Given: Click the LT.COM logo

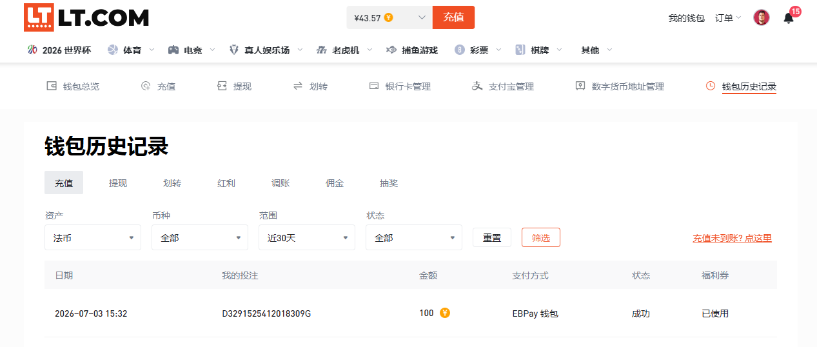Looking at the screenshot, I should pyautogui.click(x=86, y=17).
